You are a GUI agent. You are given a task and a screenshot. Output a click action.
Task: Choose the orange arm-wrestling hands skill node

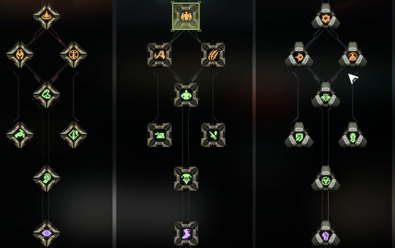coord(159,54)
